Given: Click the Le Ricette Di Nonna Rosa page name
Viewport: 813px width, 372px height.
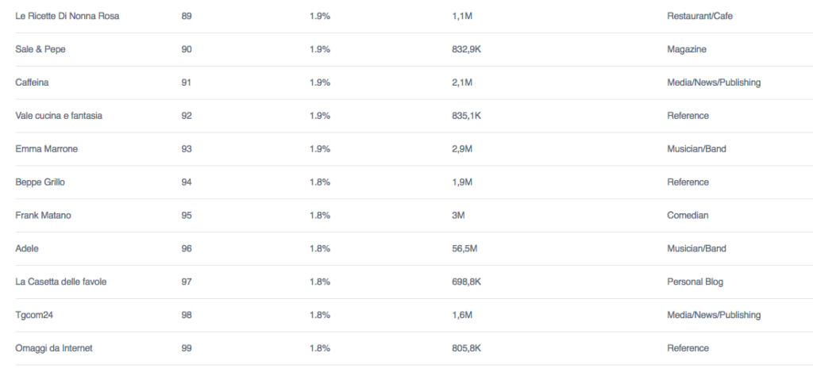Looking at the screenshot, I should click(x=67, y=16).
